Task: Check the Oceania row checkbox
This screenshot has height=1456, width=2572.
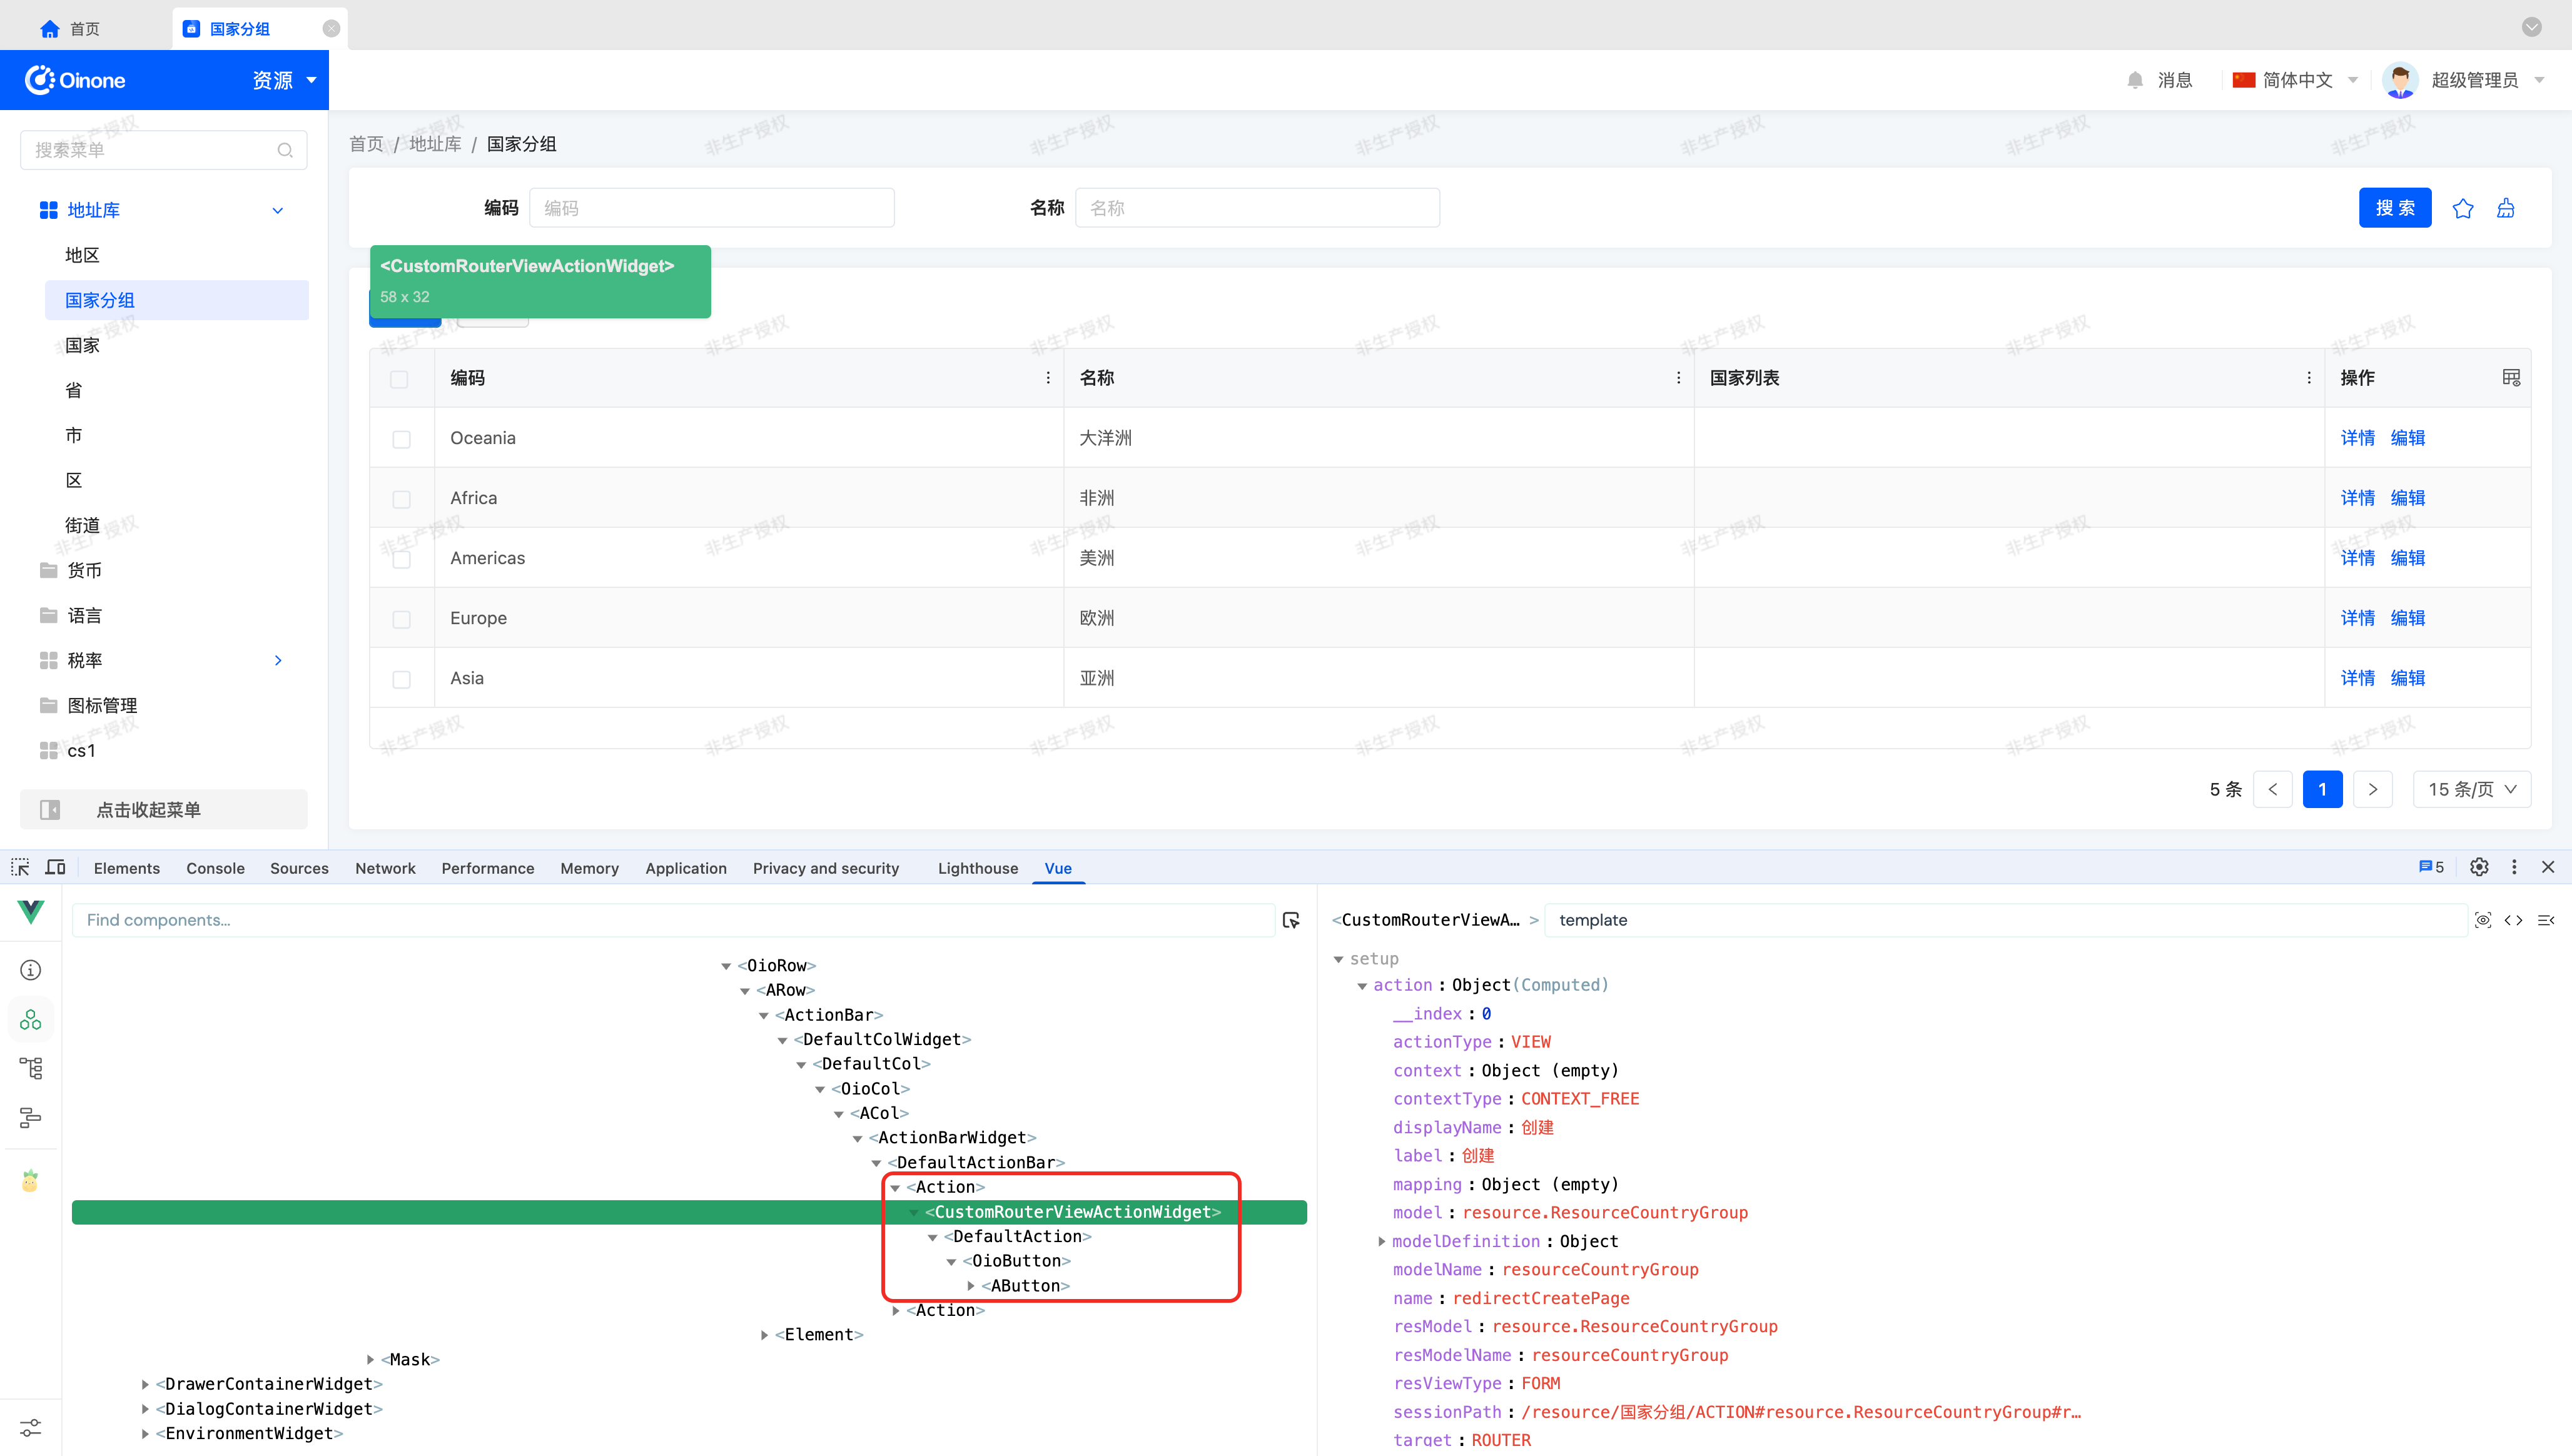Action: [401, 439]
